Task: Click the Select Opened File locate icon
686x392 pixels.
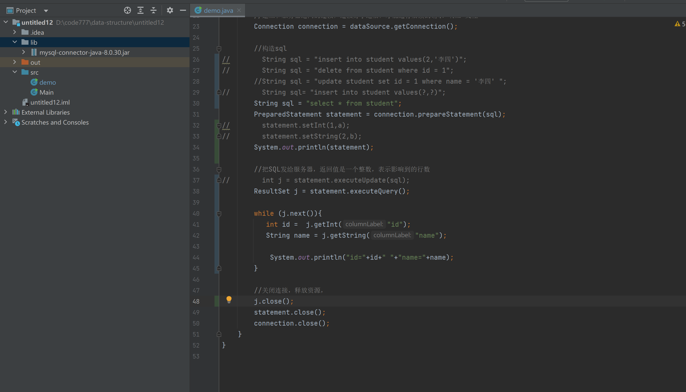Action: pos(127,10)
